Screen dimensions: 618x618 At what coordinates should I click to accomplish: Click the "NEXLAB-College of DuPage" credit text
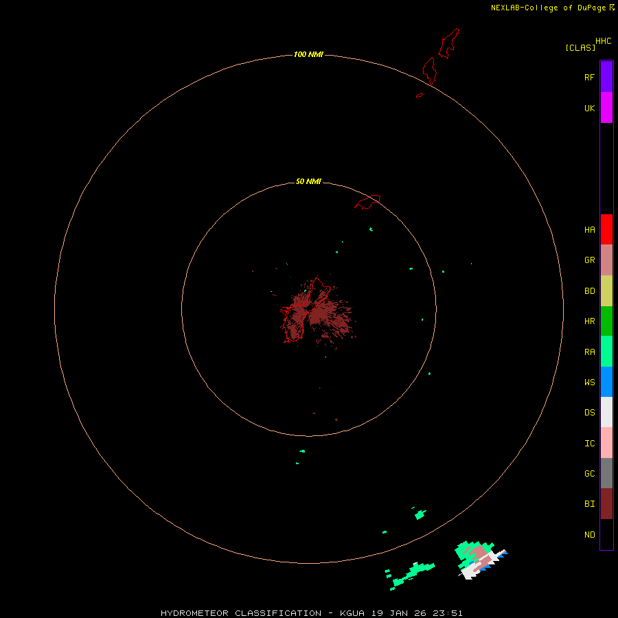(x=548, y=8)
